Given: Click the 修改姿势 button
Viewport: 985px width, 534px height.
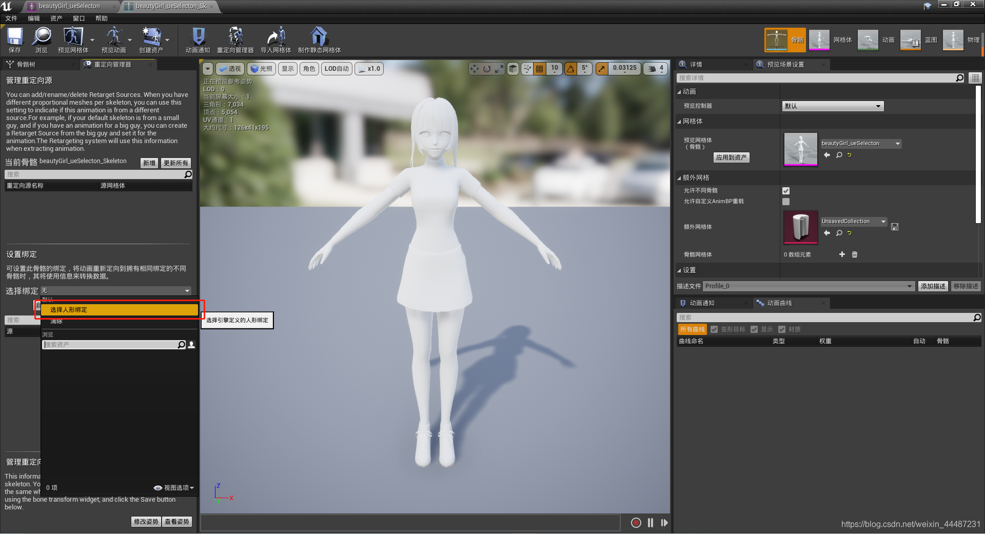Looking at the screenshot, I should pos(146,522).
